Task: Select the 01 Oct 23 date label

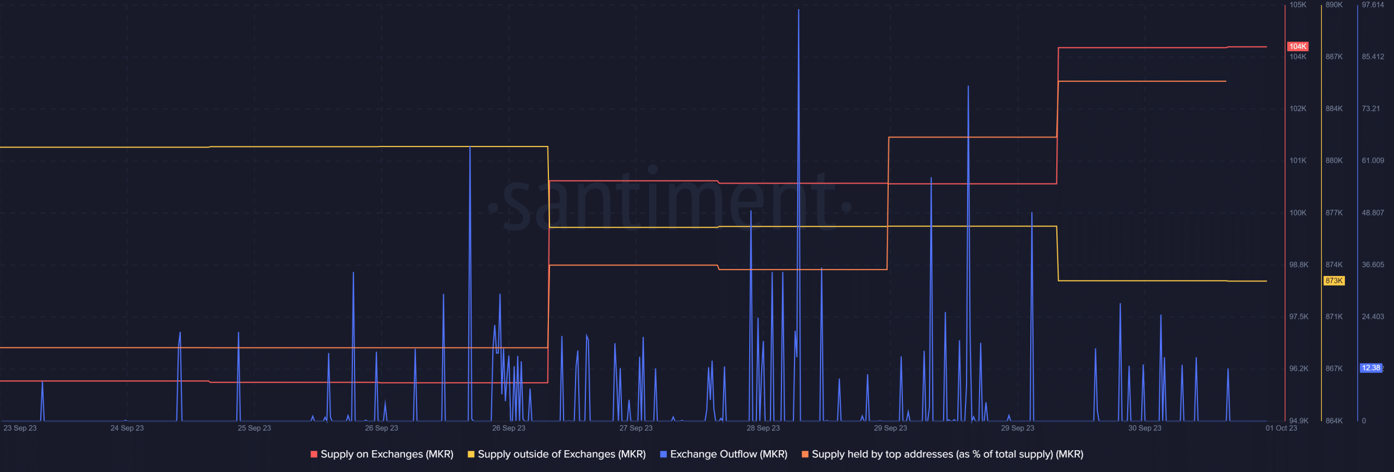Action: [1281, 428]
